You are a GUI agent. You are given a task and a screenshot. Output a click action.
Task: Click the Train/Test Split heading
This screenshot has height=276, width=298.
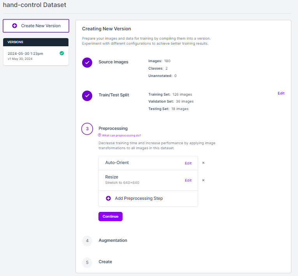(114, 95)
